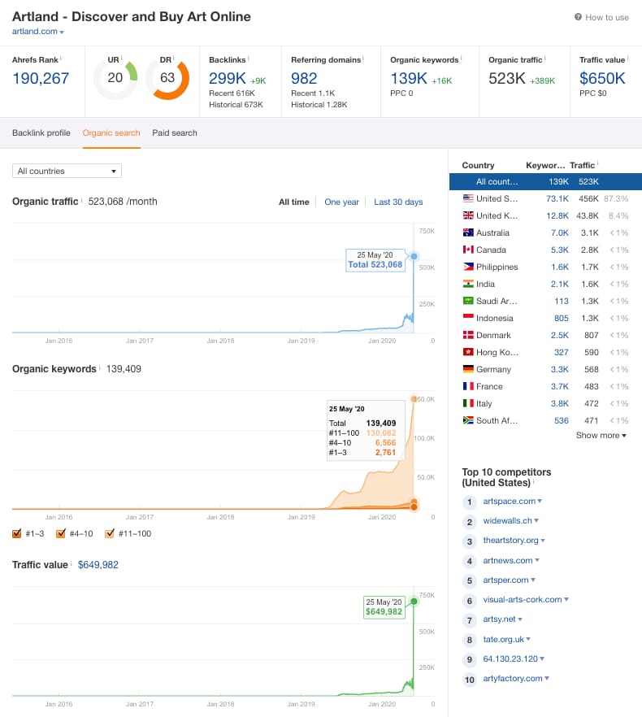Toggle the #4–10 keyword positions checkbox

pyautogui.click(x=60, y=533)
